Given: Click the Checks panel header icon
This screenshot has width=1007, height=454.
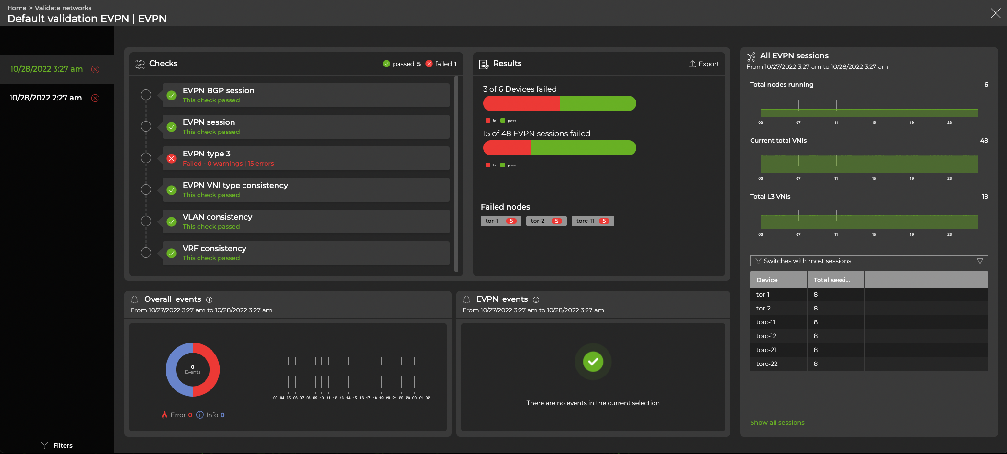Looking at the screenshot, I should coord(141,63).
